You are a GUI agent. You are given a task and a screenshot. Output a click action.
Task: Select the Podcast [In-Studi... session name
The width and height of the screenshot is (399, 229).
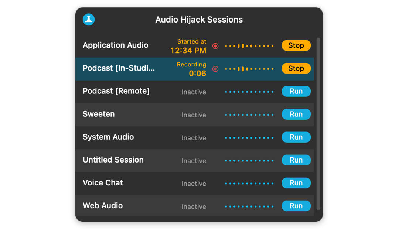click(119, 68)
